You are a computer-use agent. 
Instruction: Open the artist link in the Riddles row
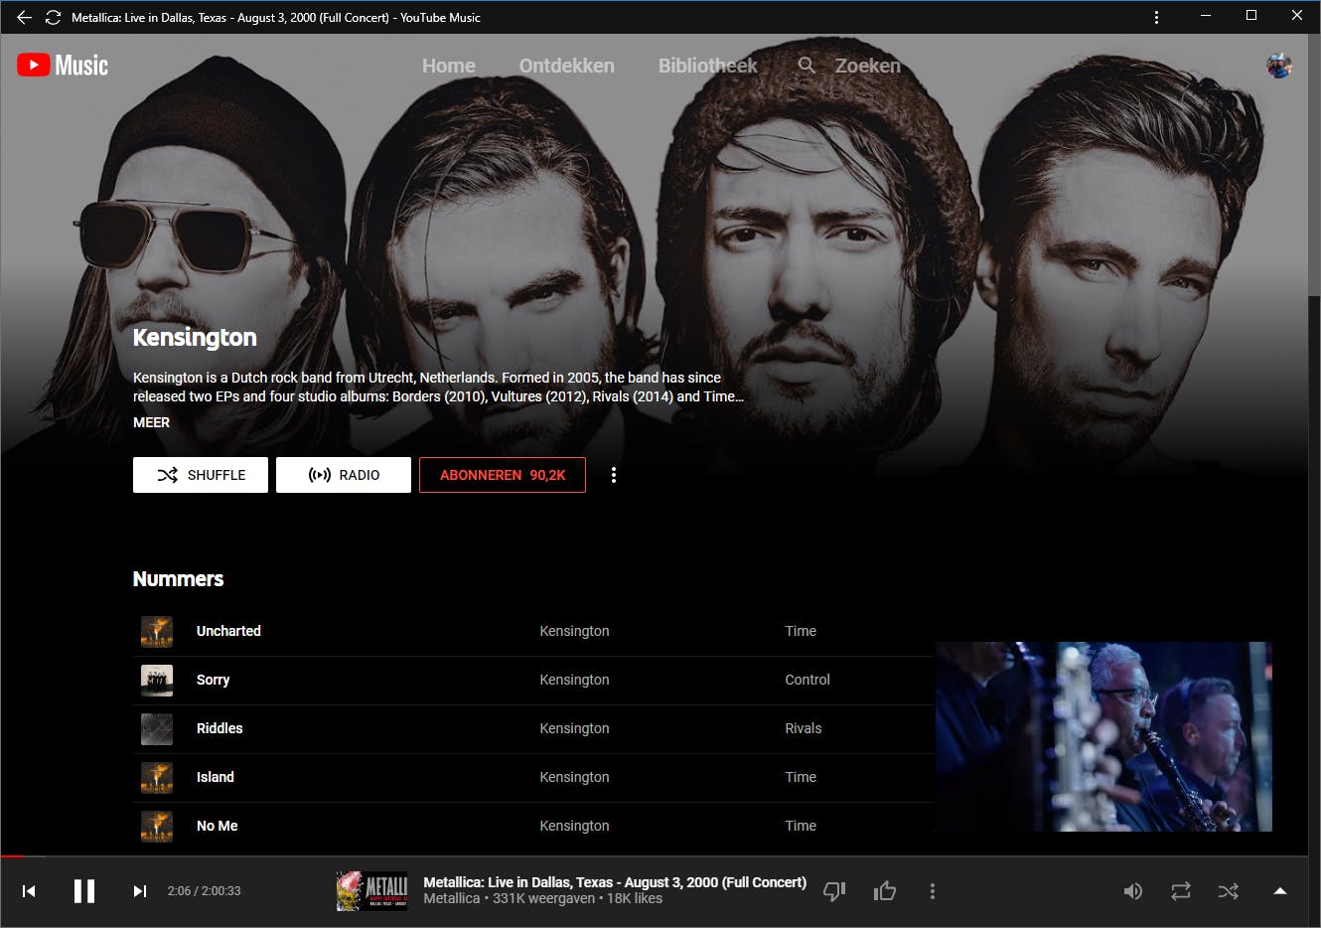(x=574, y=728)
